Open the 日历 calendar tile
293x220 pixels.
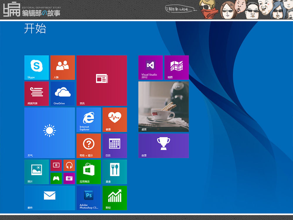click(115, 145)
